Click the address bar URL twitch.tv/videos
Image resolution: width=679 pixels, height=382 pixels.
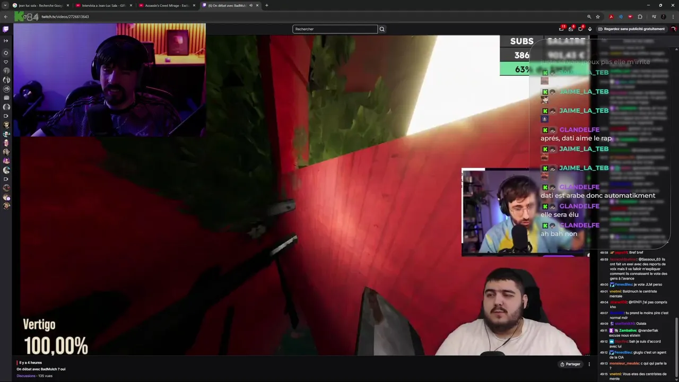click(x=65, y=16)
